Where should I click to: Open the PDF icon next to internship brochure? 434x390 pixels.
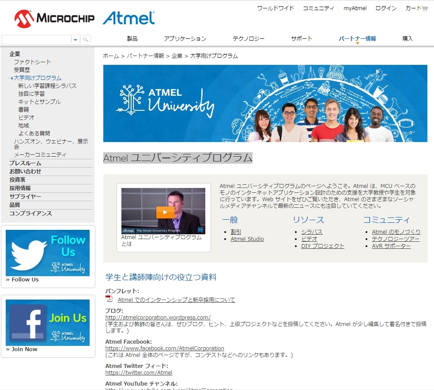(109, 299)
